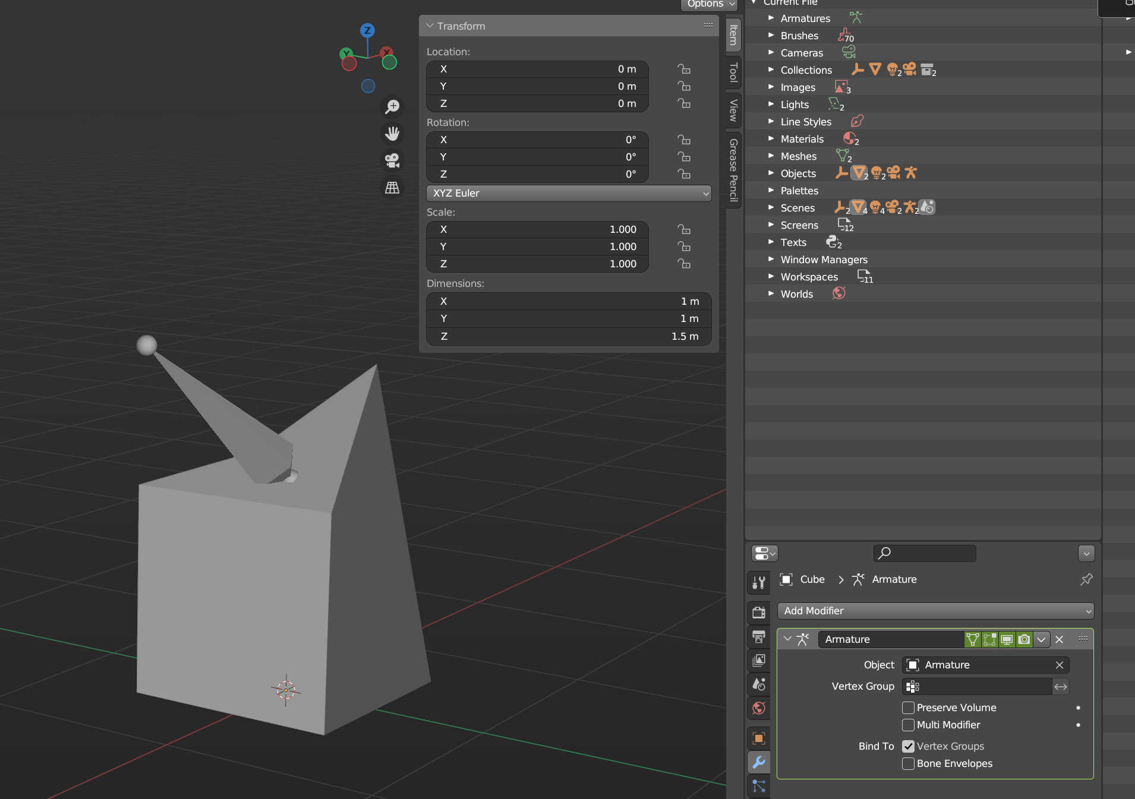Viewport: 1135px width, 799px height.
Task: Switch to the Tool sidebar tab
Action: (733, 72)
